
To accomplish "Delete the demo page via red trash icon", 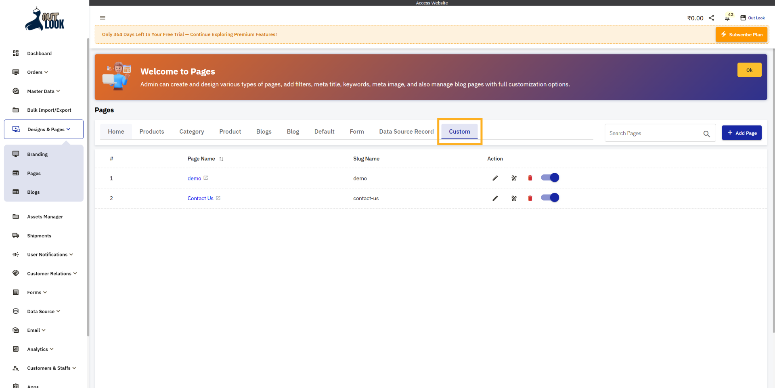I will point(530,178).
